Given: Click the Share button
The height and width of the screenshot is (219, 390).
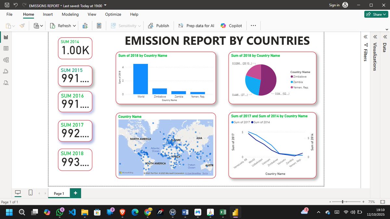Looking at the screenshot, I should click(x=376, y=14).
